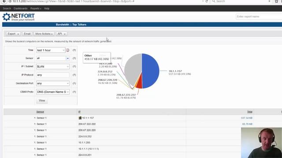Viewport: 282px width, 158px height.
Task: Open help (?) for the Sensor field
Action: (x=74, y=58)
